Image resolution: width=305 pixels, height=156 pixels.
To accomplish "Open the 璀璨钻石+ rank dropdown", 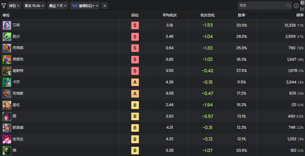I will (85, 6).
